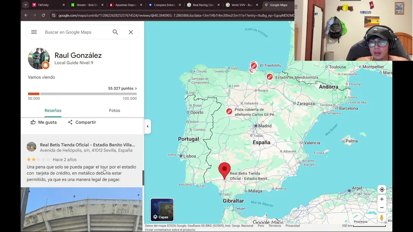This screenshot has width=413, height=232.
Task: Close the Real Racing Club tab
Action: click(218, 5)
